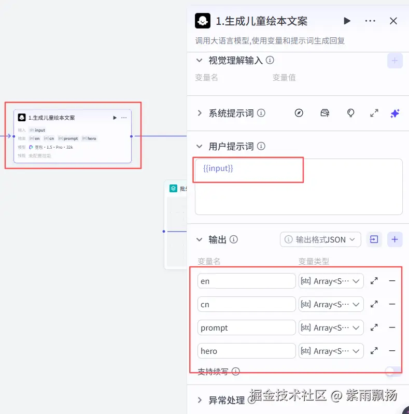Image resolution: width=409 pixels, height=414 pixels.
Task: Open the compass icon in the system prompt toolbar
Action: (299, 113)
